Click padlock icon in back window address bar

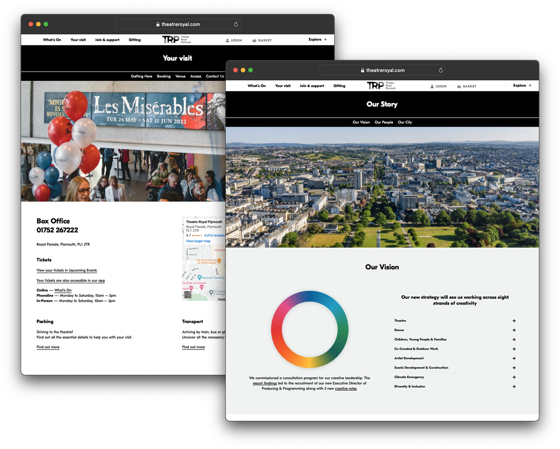(158, 24)
